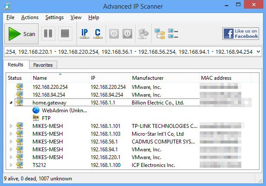The width and height of the screenshot is (266, 186).
Task: Click CADMUS COMPUTER SYS... manufacturer cell
Action: click(163, 141)
